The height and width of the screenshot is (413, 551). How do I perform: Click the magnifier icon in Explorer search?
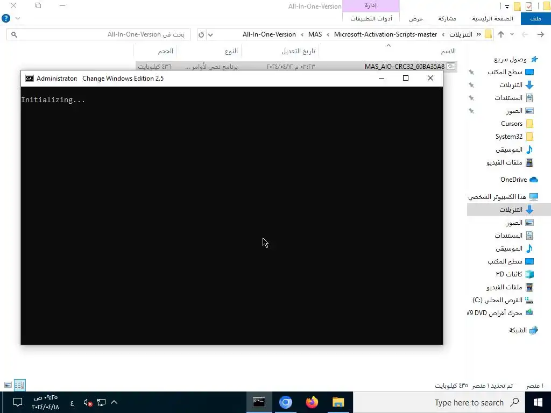pos(14,34)
